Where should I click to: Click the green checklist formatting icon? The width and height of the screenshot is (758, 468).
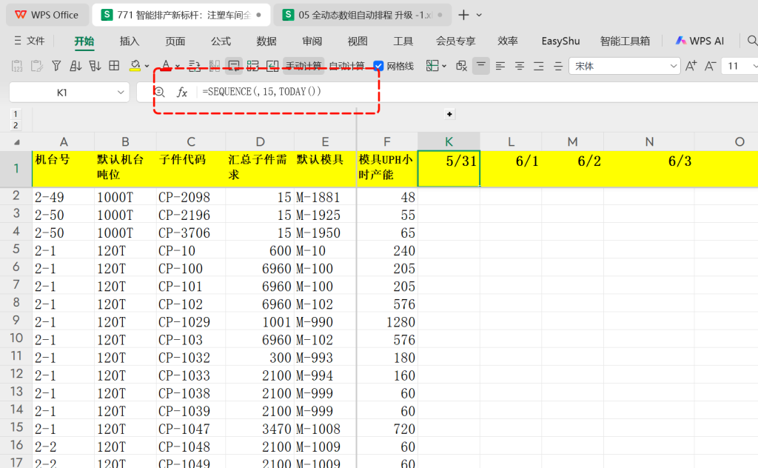[253, 66]
